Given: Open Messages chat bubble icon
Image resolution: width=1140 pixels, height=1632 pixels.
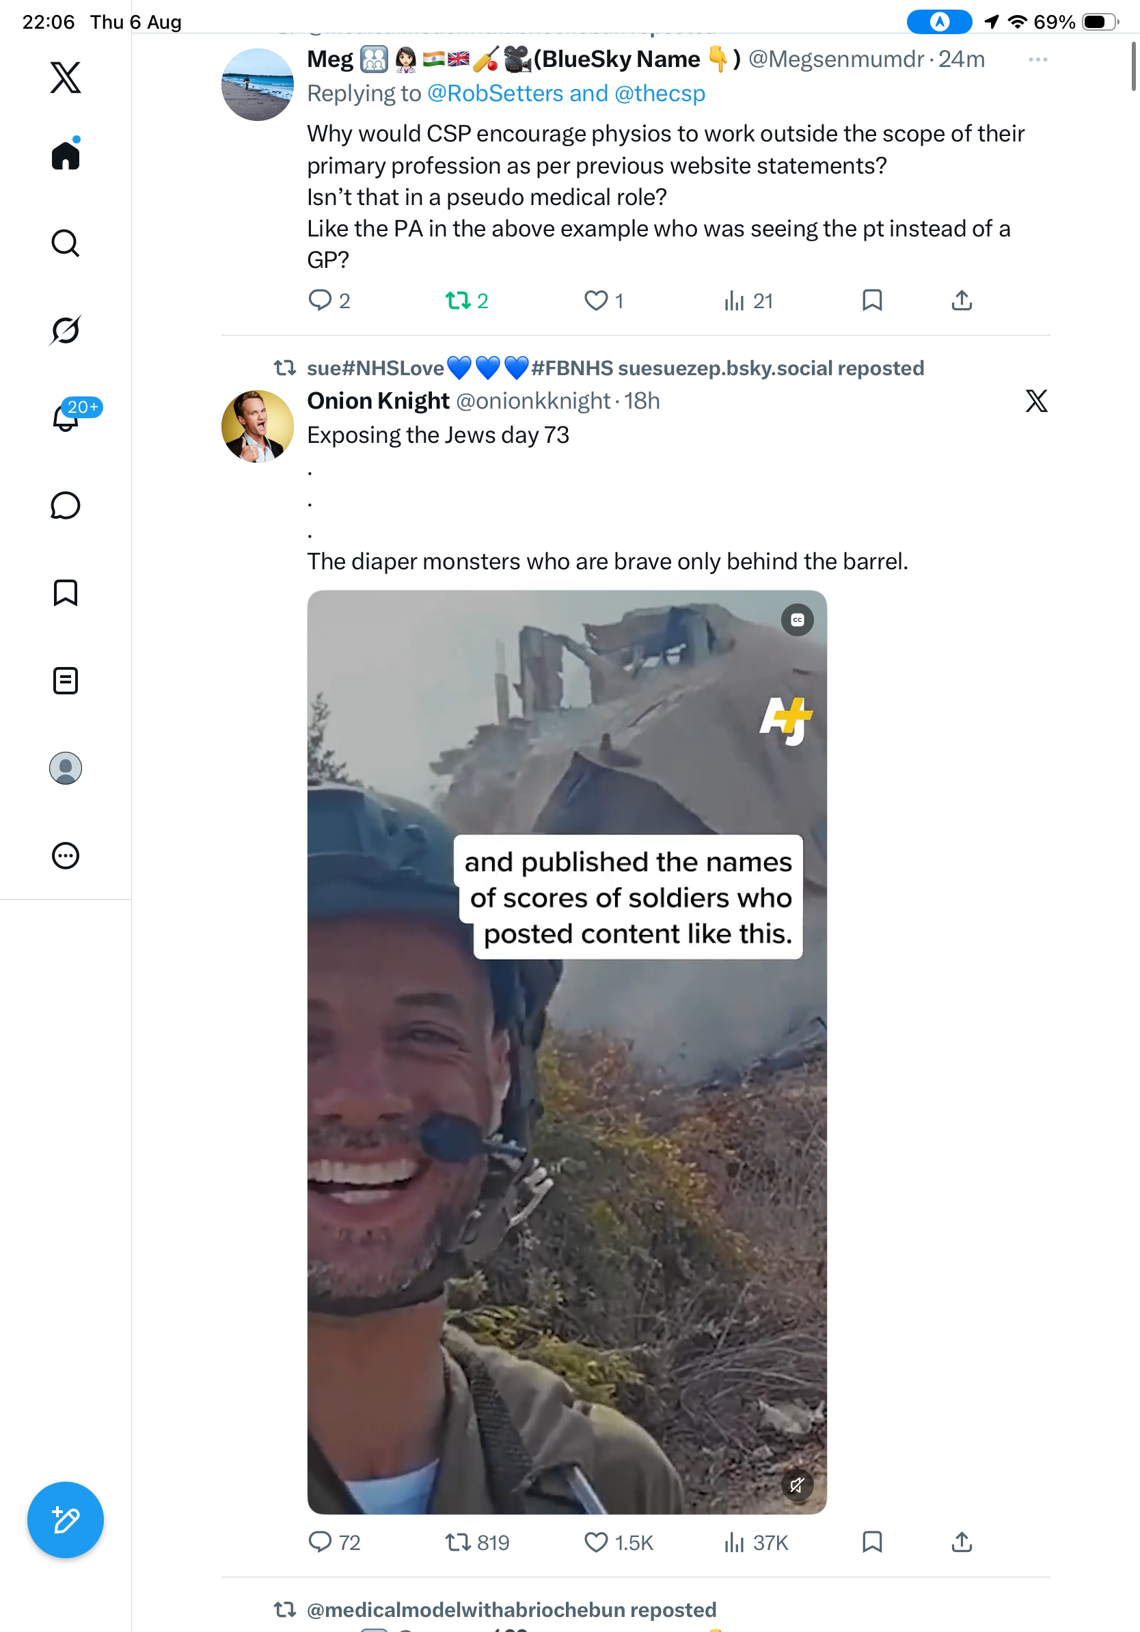Looking at the screenshot, I should 66,506.
